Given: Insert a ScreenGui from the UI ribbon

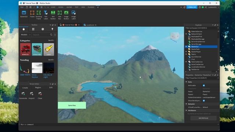Looking at the screenshot, I should click(x=24, y=14).
